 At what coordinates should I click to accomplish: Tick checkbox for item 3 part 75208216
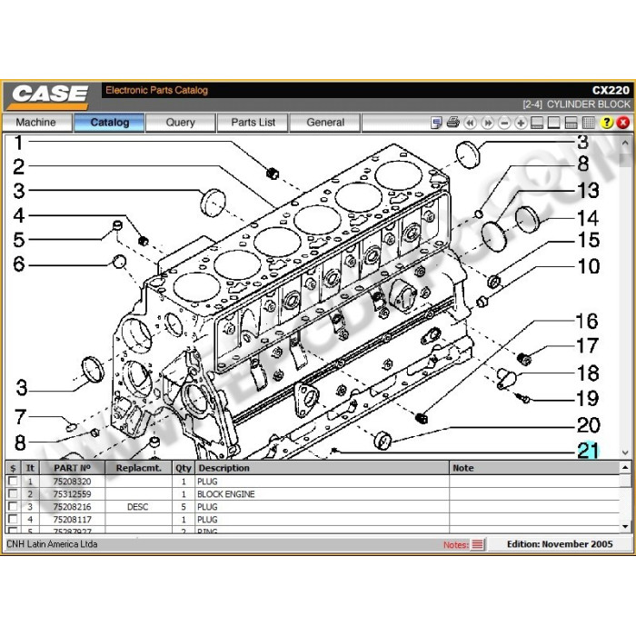coord(13,506)
